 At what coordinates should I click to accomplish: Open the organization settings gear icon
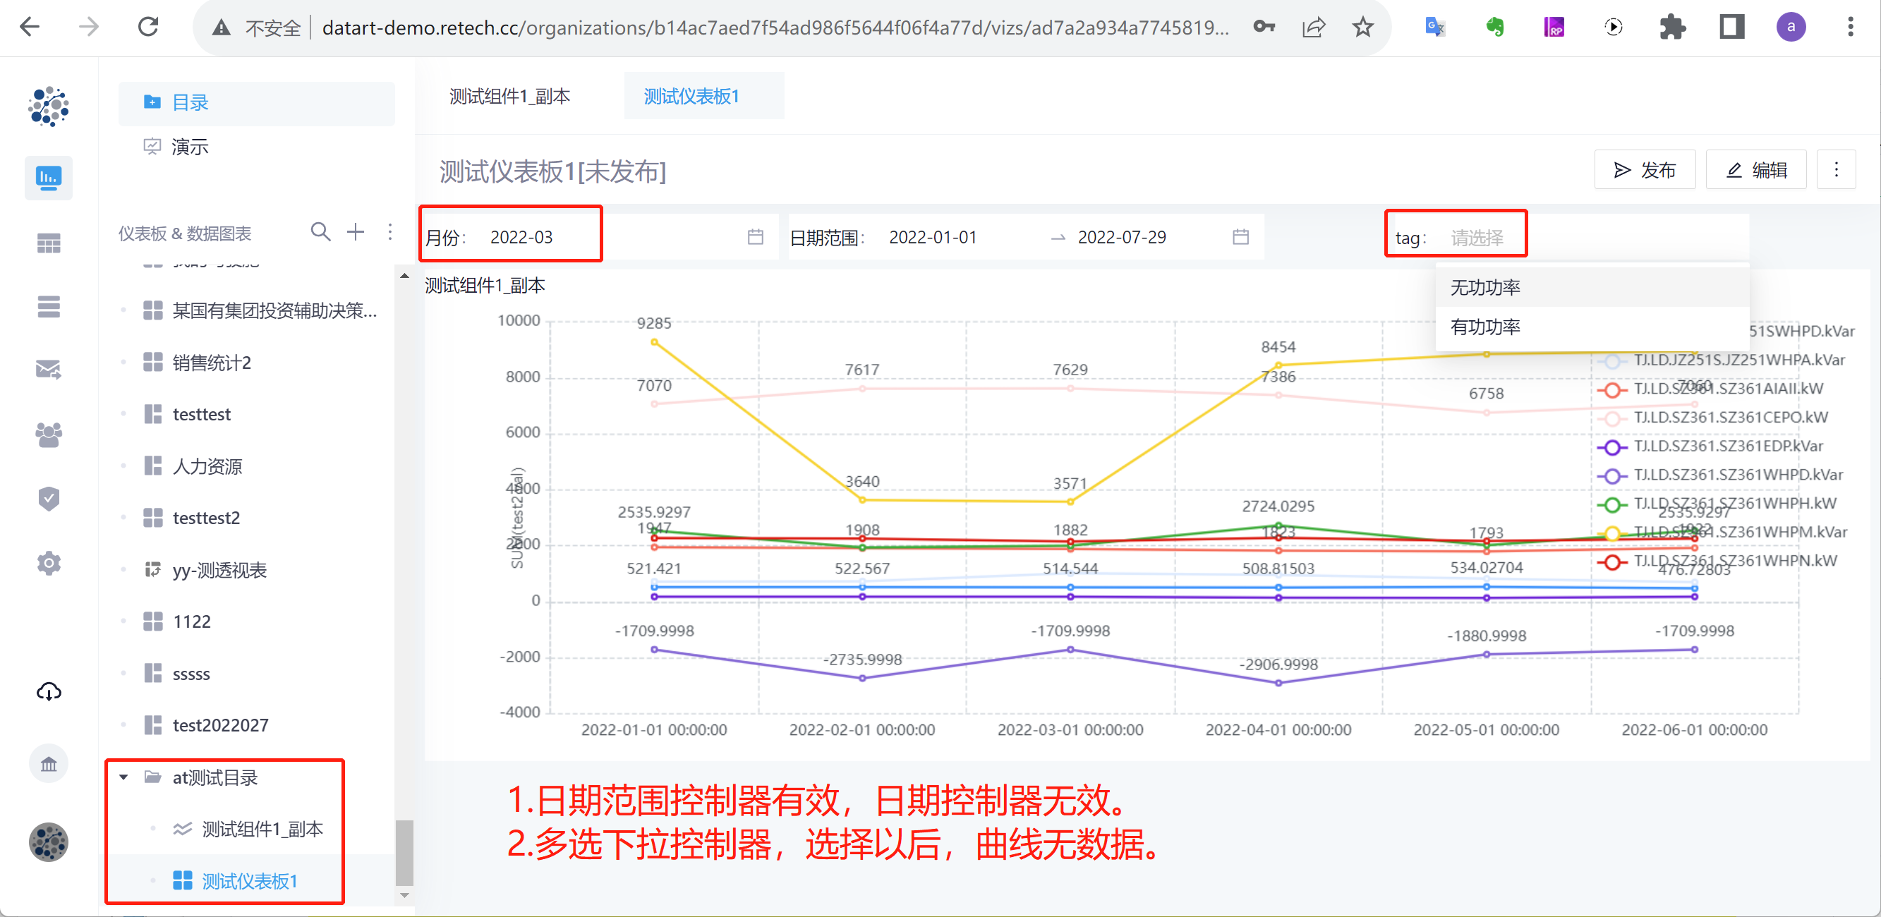[48, 562]
